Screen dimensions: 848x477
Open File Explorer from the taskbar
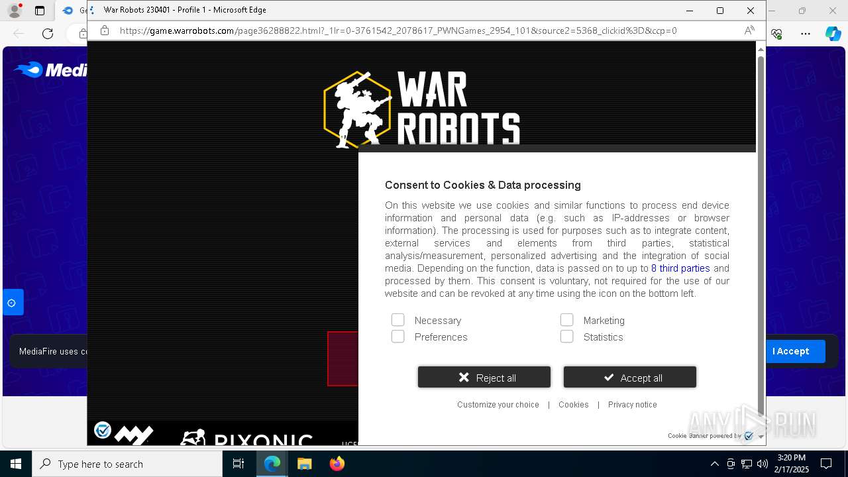click(305, 464)
